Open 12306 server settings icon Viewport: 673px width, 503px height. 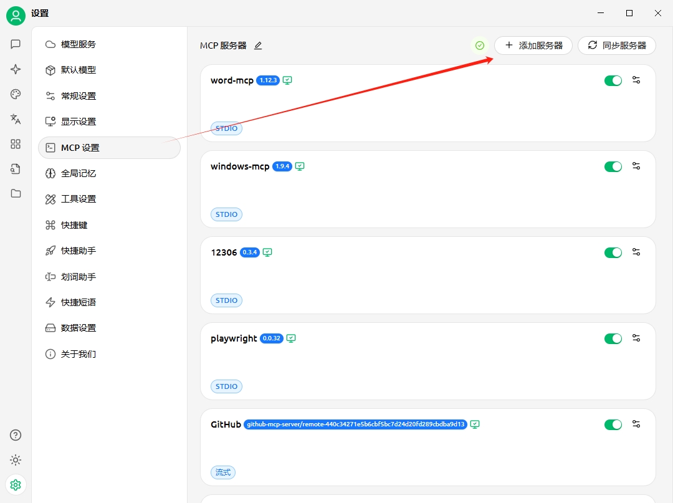tap(636, 252)
